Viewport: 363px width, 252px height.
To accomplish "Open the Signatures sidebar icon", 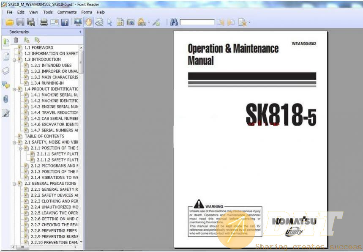I will click(x=6, y=113).
